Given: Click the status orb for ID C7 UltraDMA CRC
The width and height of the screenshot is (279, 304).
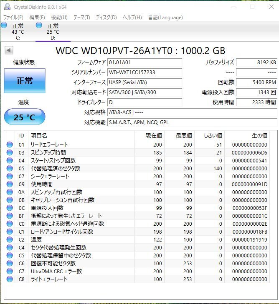Looking at the screenshot, I should click(x=10, y=271).
